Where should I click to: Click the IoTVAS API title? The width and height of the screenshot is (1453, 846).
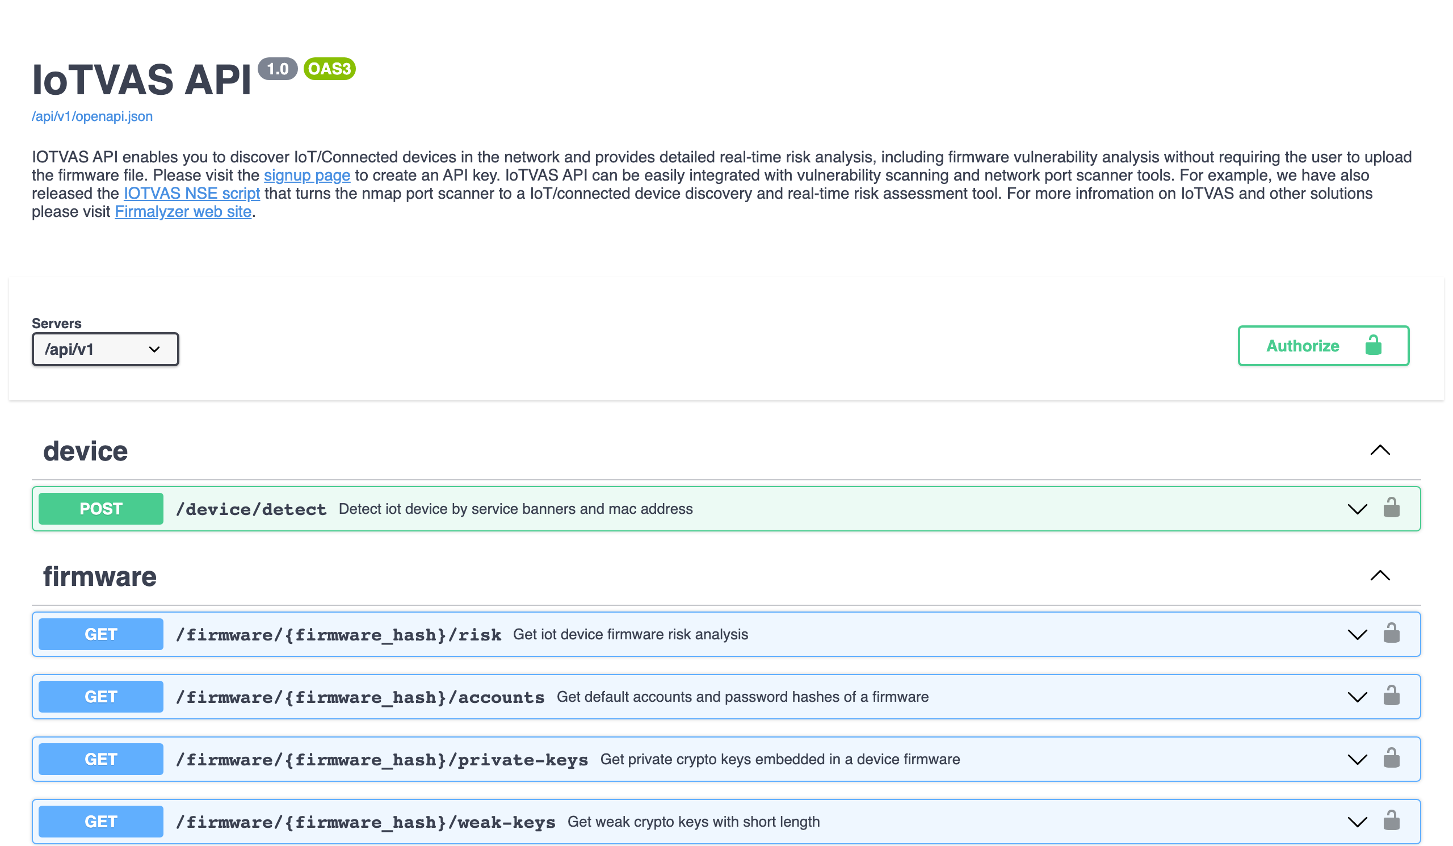pyautogui.click(x=142, y=79)
